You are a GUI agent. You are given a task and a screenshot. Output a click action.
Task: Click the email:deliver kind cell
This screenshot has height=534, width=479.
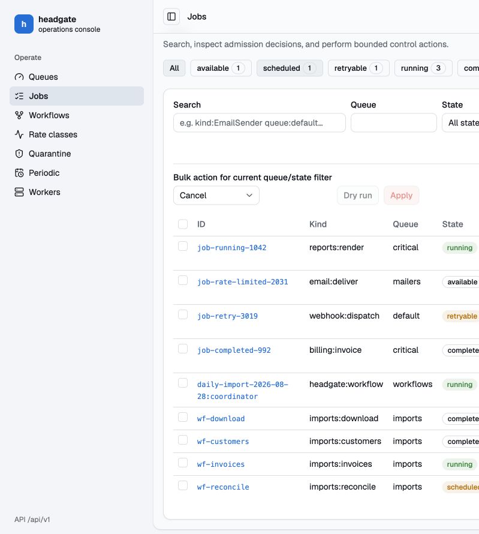click(333, 281)
